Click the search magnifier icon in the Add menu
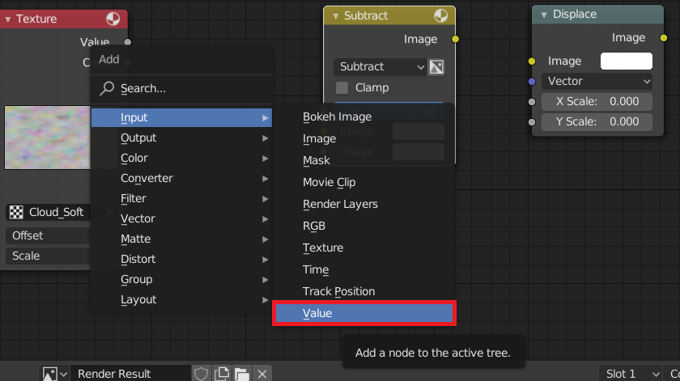Screen dimensions: 680x381 pos(107,88)
